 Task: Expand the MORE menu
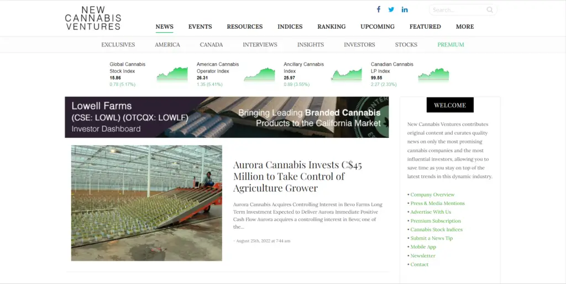465,27
